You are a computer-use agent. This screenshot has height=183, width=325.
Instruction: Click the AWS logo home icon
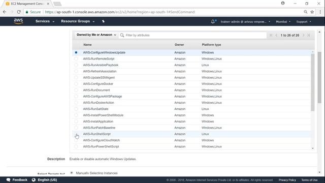click(18, 21)
